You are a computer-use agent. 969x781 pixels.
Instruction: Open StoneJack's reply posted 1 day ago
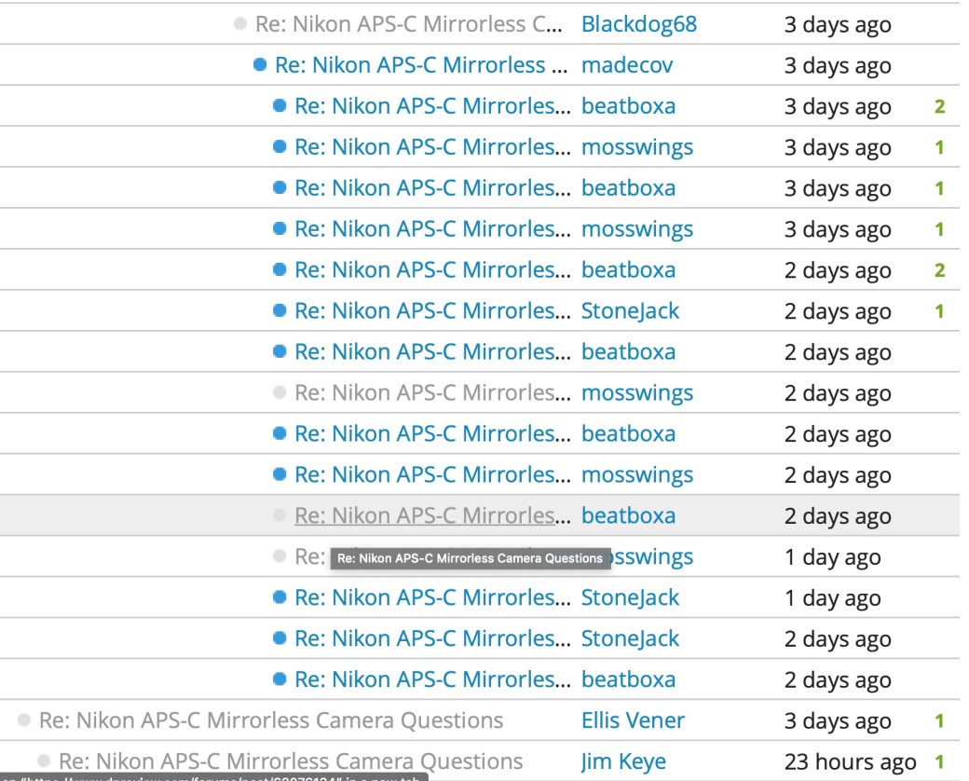431,597
